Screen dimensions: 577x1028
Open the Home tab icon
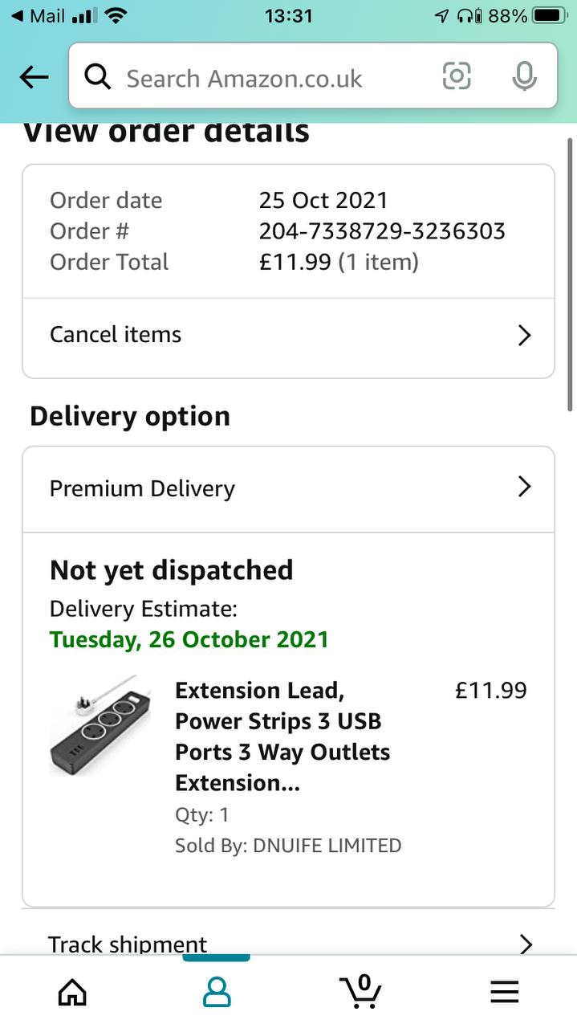(72, 993)
